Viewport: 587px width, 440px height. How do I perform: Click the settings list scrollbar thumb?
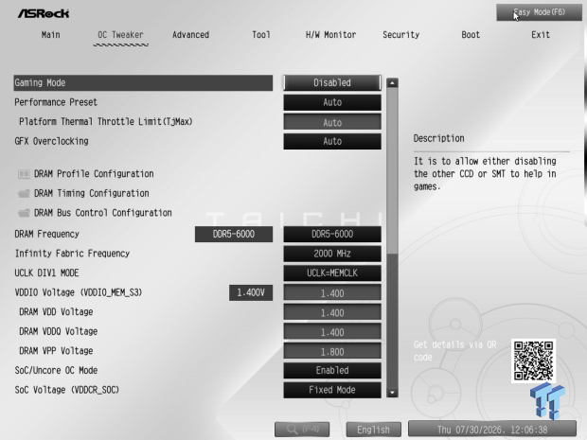(x=392, y=170)
